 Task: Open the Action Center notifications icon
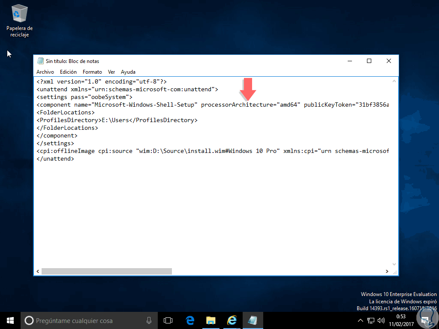[425, 320]
